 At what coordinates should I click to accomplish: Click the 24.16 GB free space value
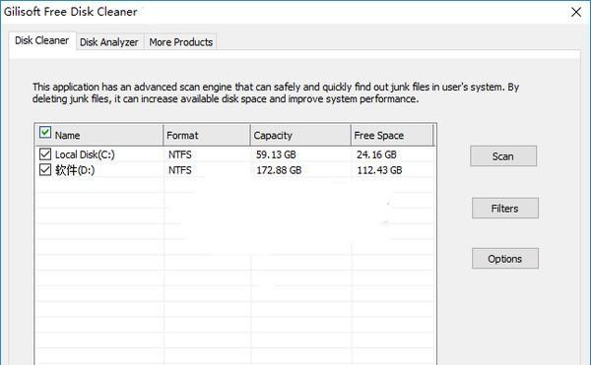tap(376, 154)
